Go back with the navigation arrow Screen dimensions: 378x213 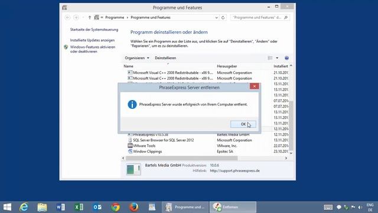(67, 17)
